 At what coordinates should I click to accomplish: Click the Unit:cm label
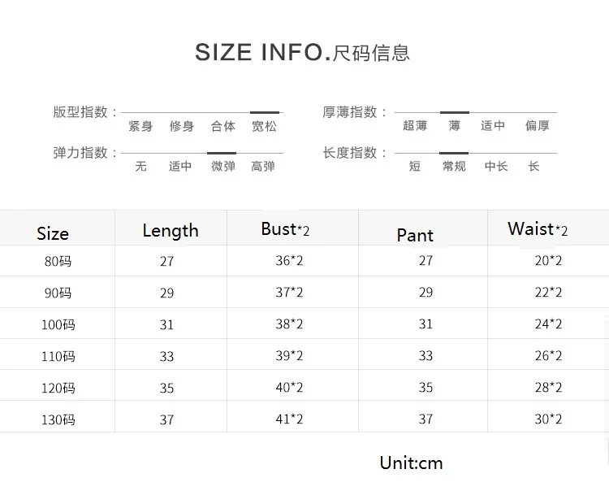point(412,463)
